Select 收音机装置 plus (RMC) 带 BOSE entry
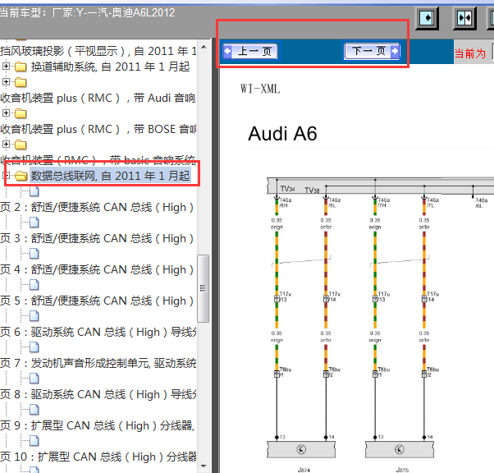This screenshot has width=494, height=473. tap(98, 129)
